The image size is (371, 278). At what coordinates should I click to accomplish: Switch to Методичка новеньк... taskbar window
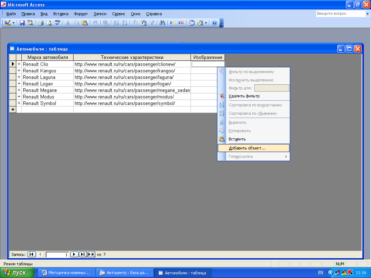pyautogui.click(x=67, y=273)
